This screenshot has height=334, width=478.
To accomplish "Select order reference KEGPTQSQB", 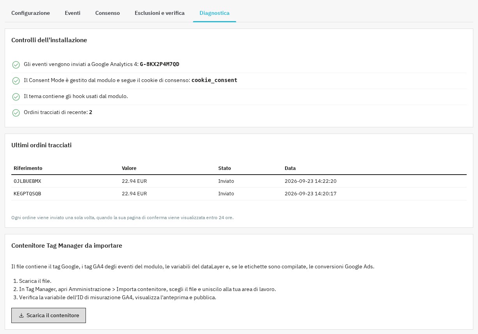I will (x=27, y=194).
